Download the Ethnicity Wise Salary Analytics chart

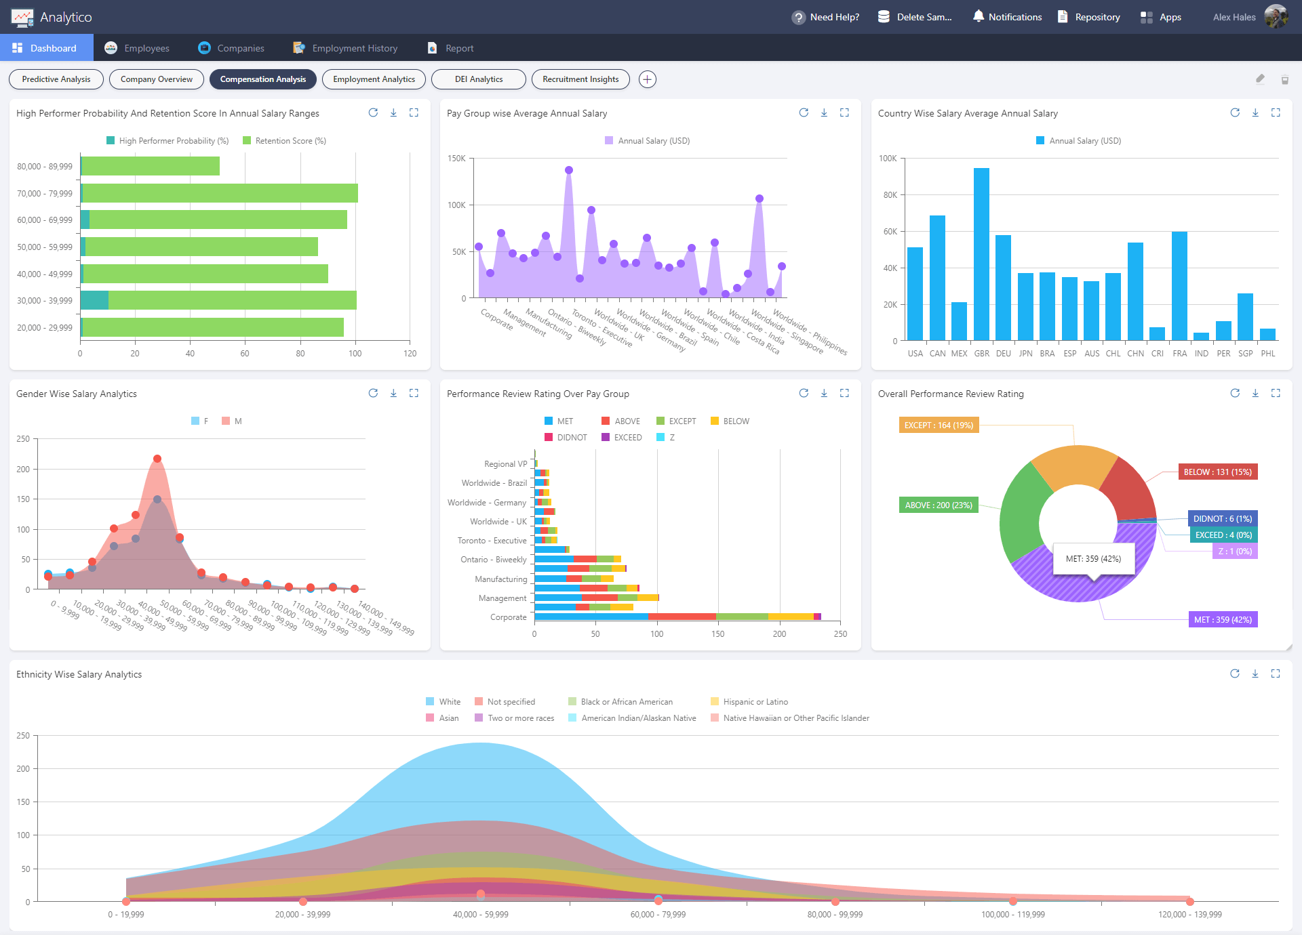tap(1255, 673)
